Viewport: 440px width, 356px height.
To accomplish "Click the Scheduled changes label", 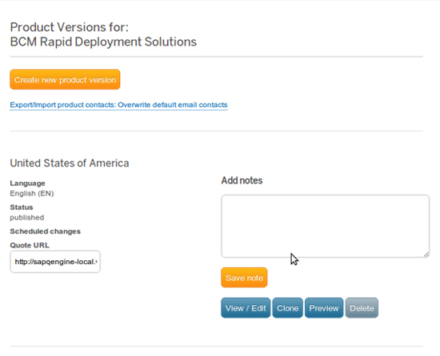I will (45, 231).
